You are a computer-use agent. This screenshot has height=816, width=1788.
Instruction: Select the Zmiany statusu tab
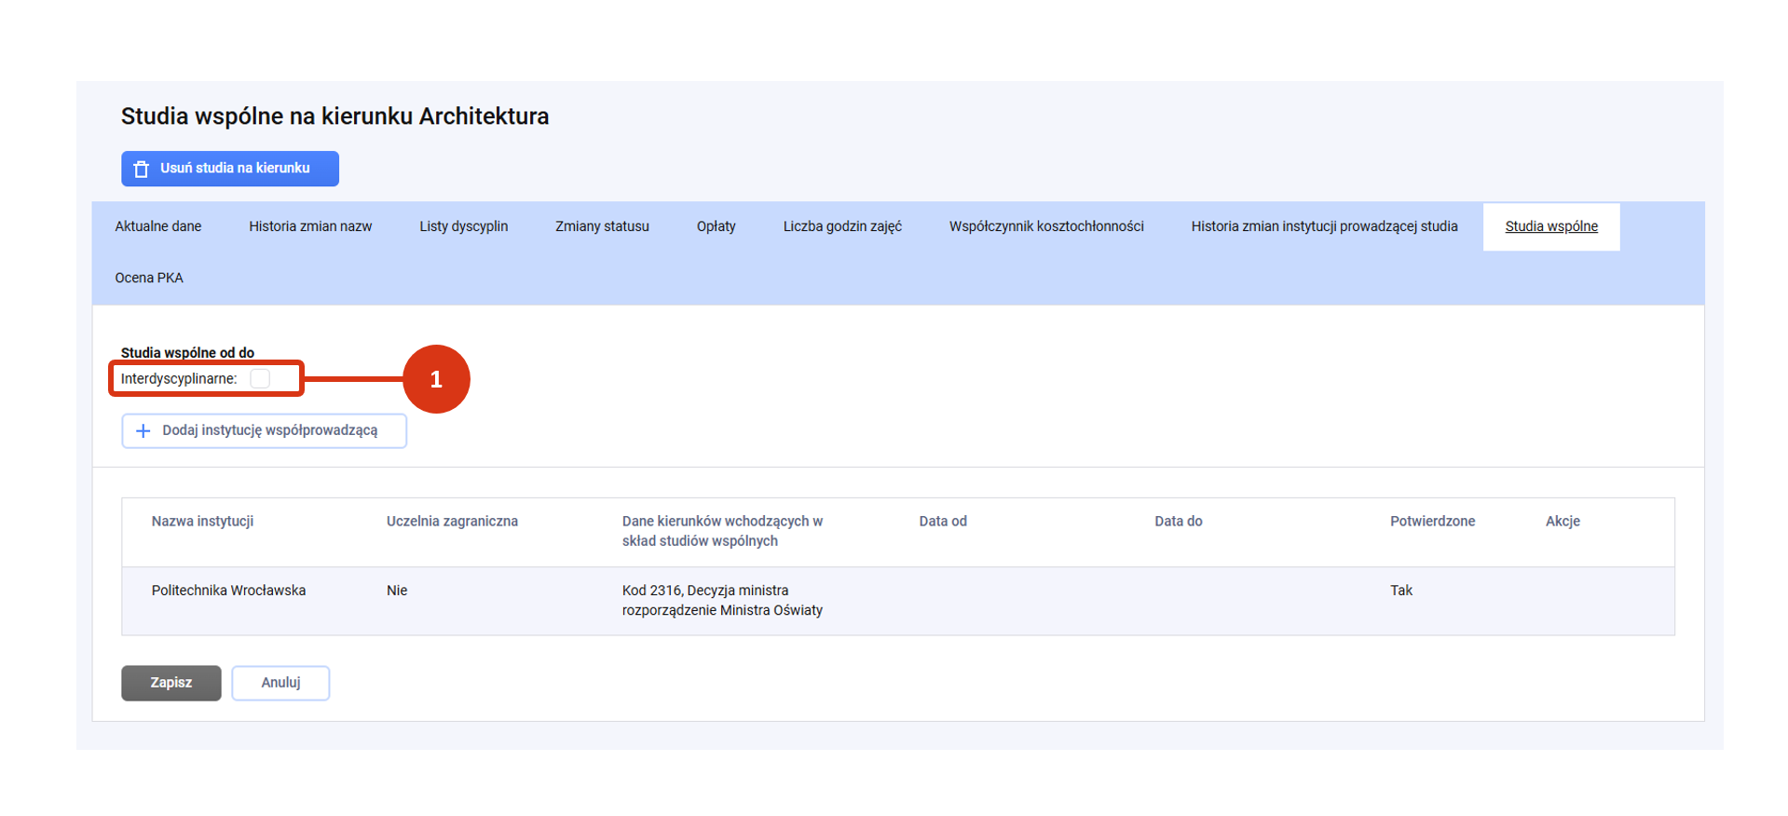602,226
